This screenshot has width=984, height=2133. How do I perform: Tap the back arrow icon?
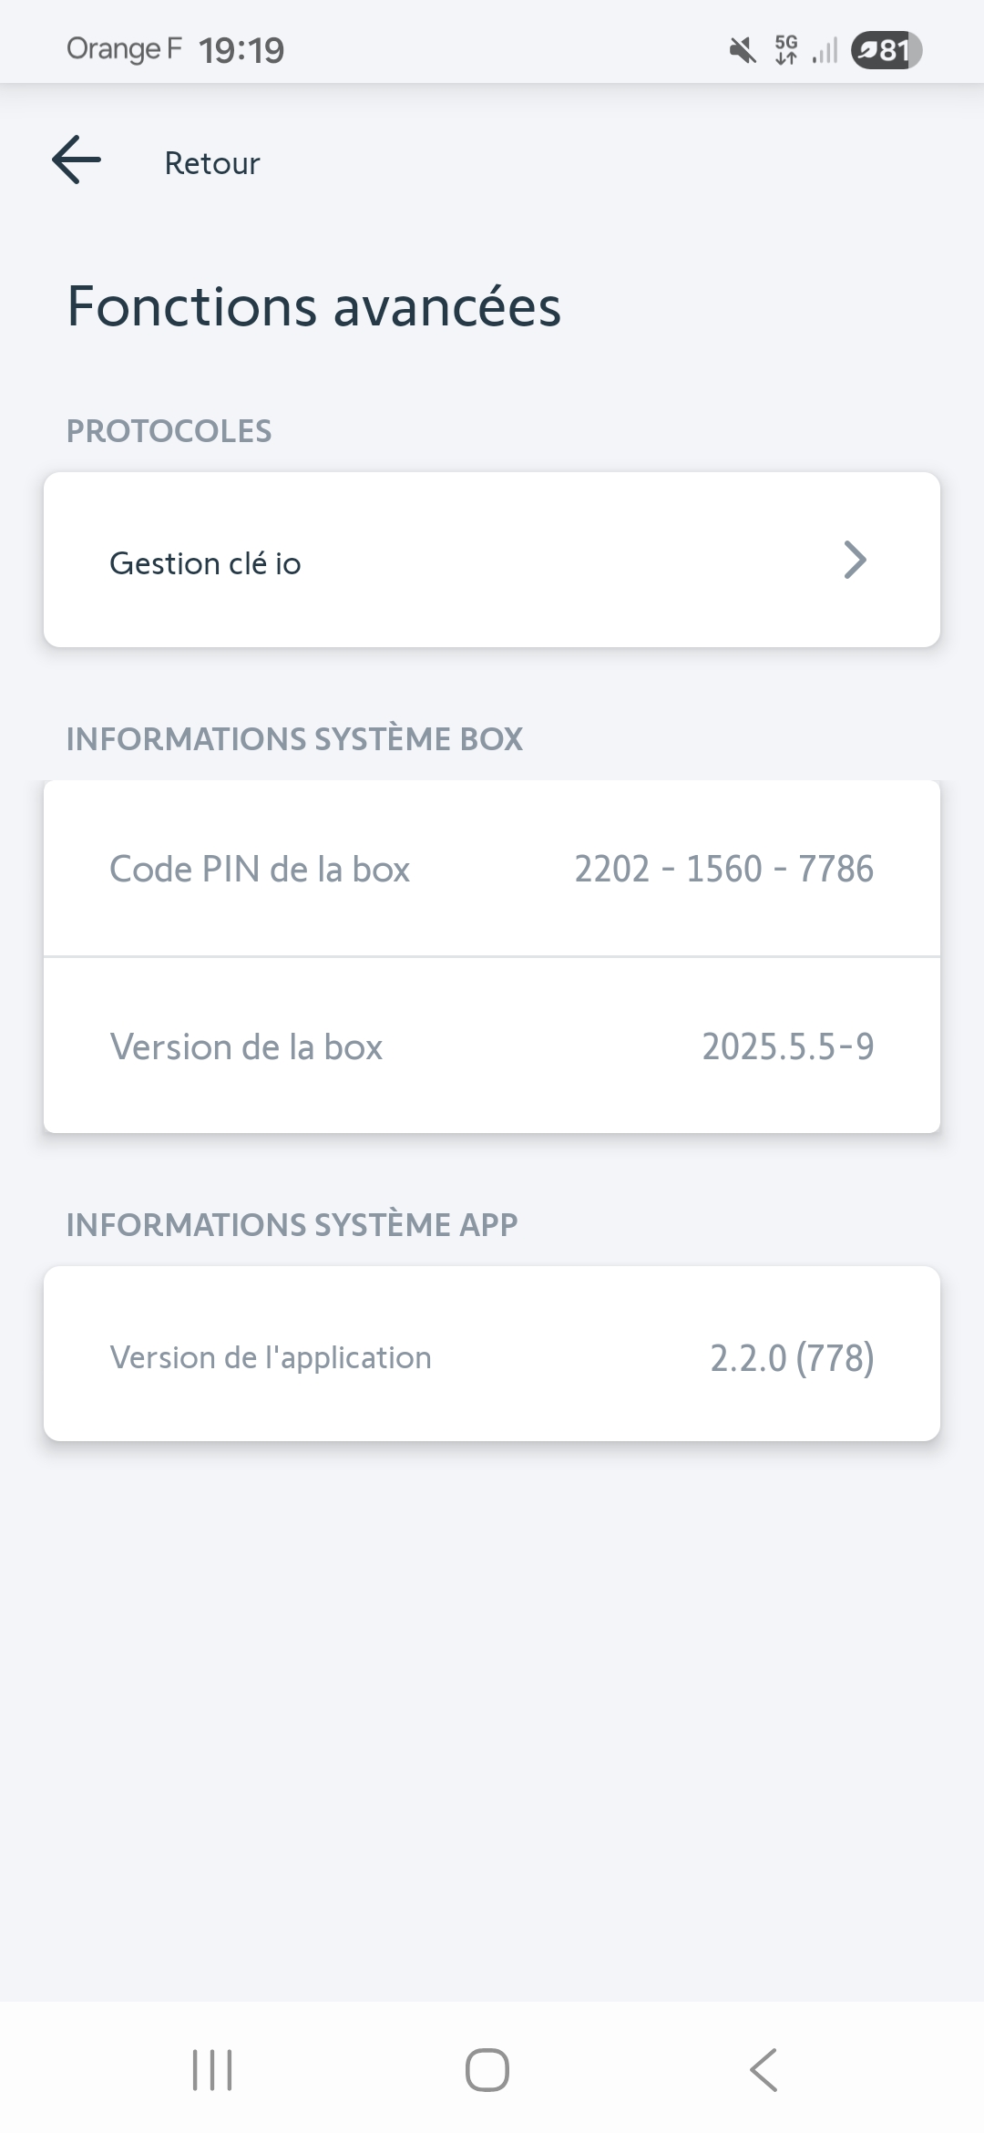tap(77, 160)
